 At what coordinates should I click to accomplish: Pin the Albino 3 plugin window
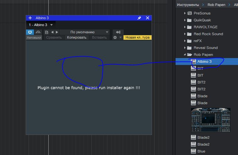coord(139,18)
